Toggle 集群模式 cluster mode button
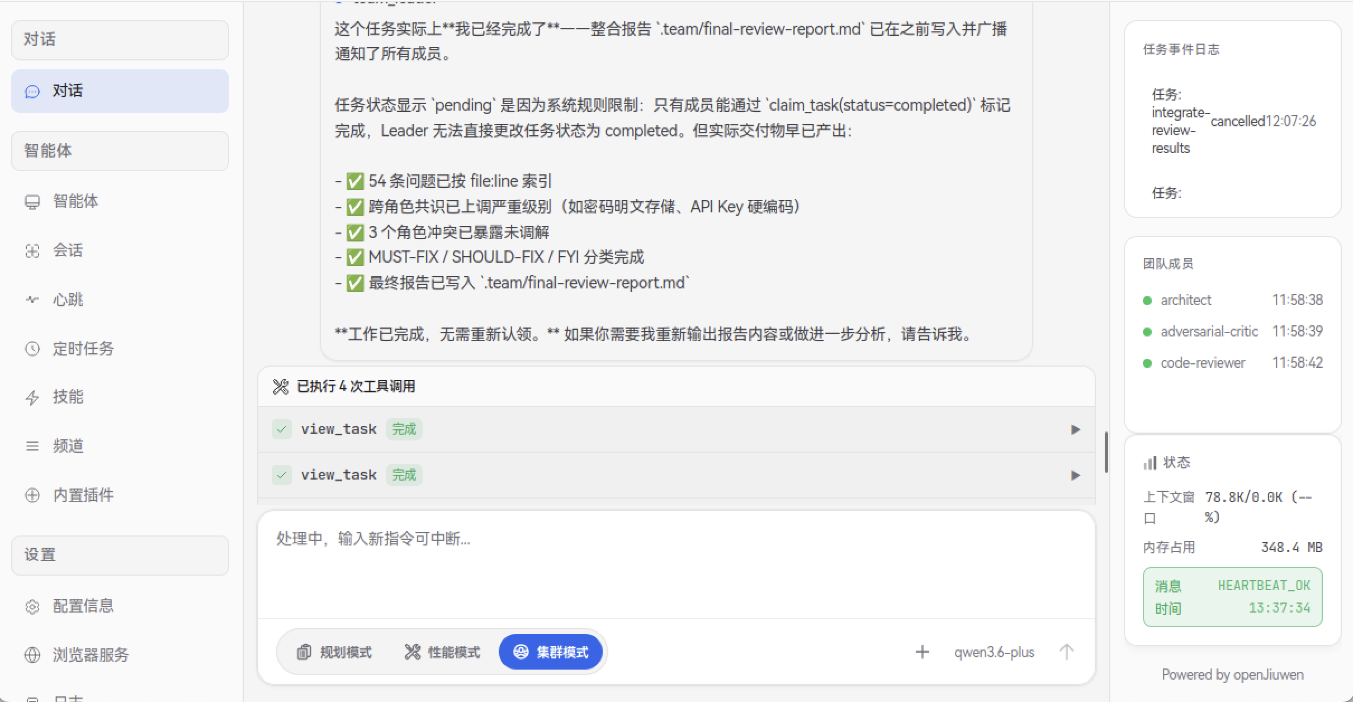Screen dimensions: 1353x702 point(551,652)
